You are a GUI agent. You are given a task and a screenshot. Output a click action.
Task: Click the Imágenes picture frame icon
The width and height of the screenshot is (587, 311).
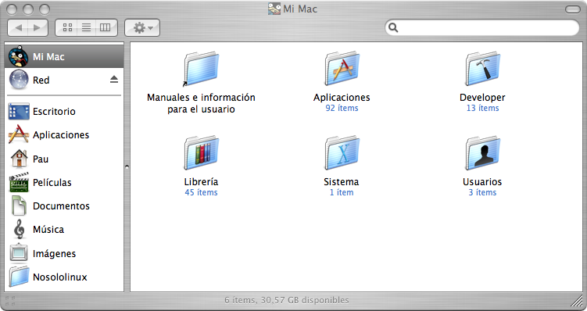pyautogui.click(x=19, y=252)
